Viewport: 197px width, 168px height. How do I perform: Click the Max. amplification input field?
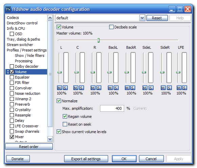[x=112, y=108]
